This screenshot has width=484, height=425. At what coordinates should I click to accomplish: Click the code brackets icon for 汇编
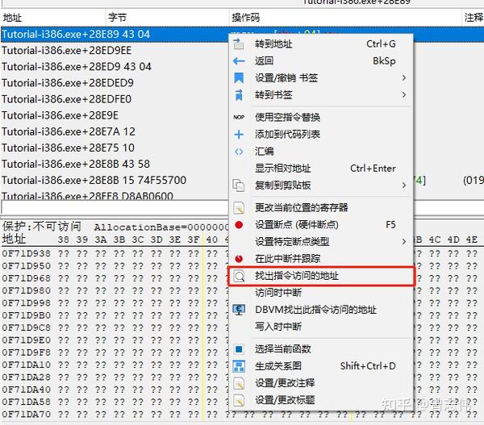point(239,152)
